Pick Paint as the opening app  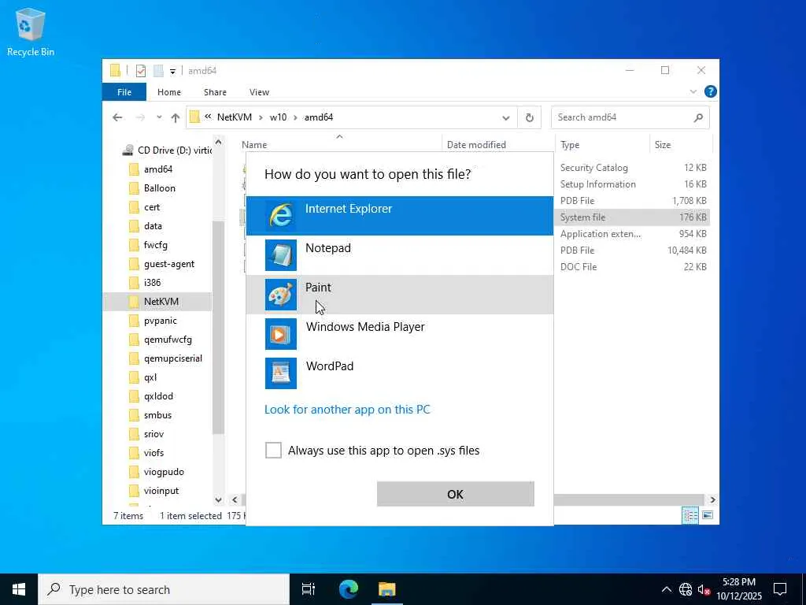click(399, 295)
